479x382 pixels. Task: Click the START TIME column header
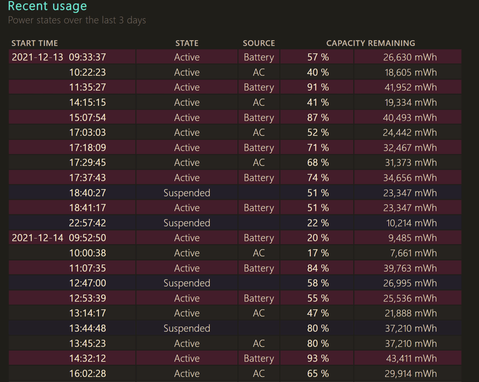point(35,43)
